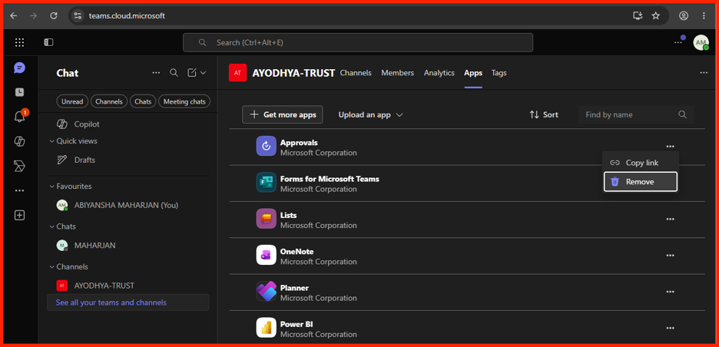
Task: Start a new chat compose icon
Action: (192, 73)
